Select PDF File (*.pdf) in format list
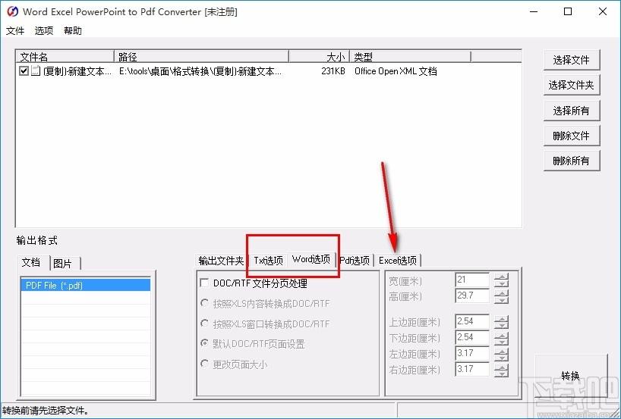This screenshot has width=621, height=419. 86,285
